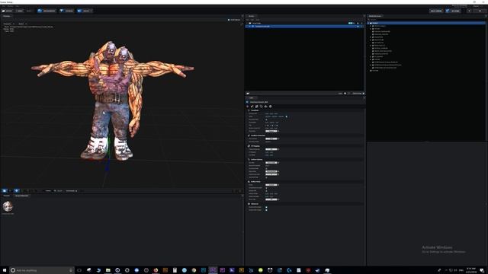Image resolution: width=488 pixels, height=274 pixels.
Task: Toggle the lone checkbox in the Transform section
Action: [x=266, y=119]
